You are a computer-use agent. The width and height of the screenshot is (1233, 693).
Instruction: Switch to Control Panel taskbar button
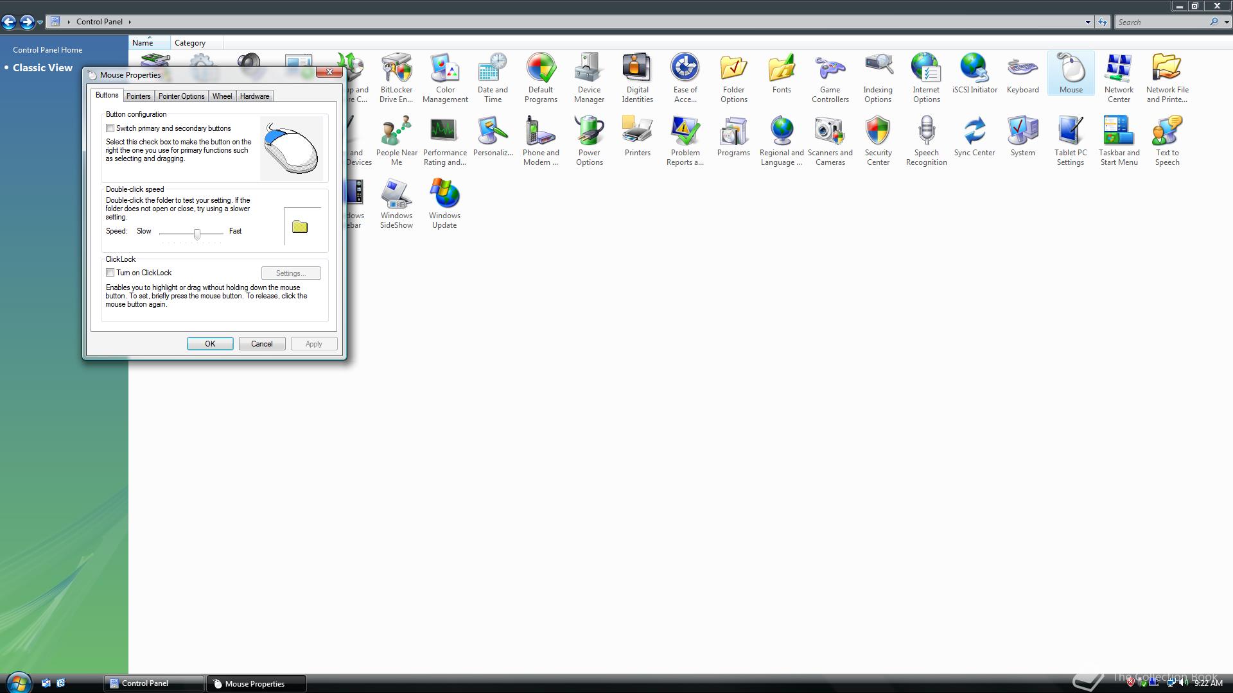point(153,683)
